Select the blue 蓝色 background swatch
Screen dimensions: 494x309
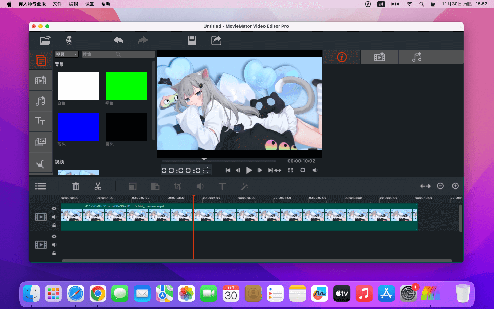pyautogui.click(x=79, y=127)
